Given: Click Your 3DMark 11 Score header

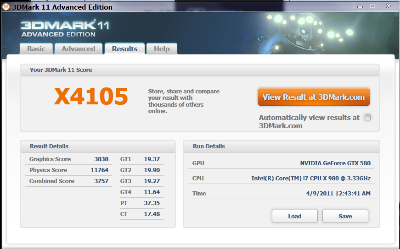Looking at the screenshot, I should pos(61,70).
